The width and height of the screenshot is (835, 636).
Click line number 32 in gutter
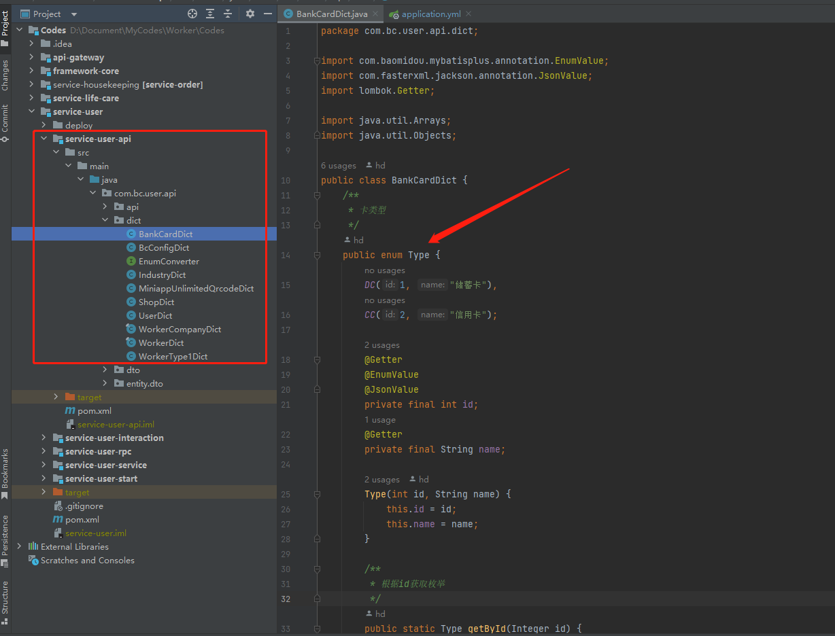pyautogui.click(x=286, y=599)
